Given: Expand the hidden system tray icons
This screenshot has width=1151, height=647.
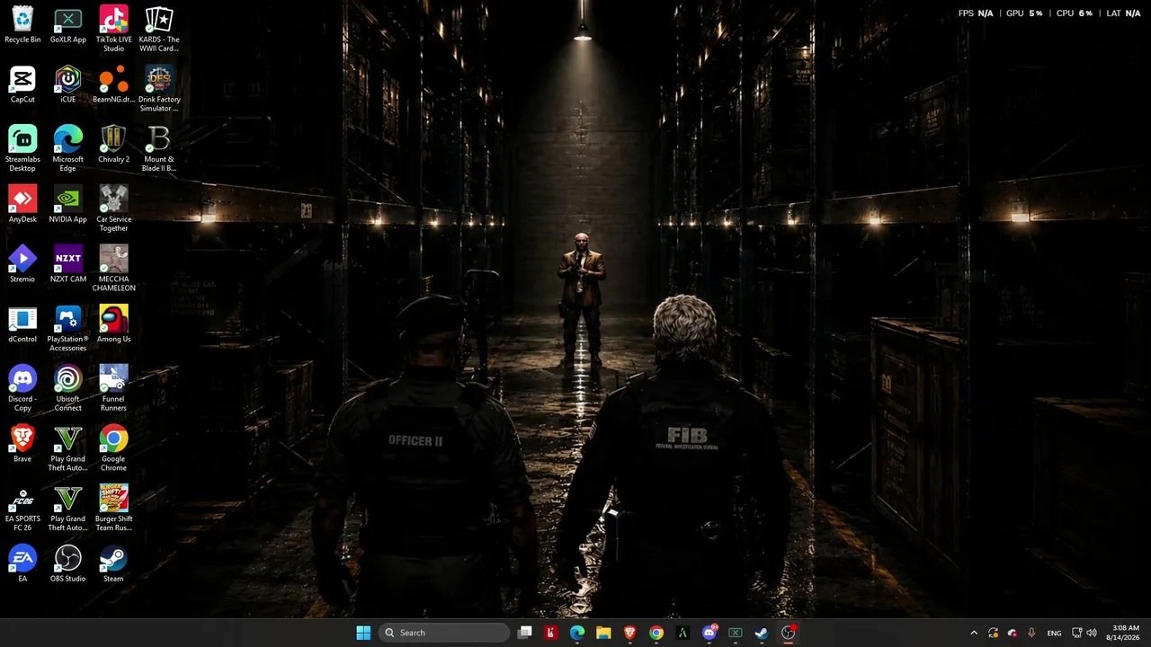Looking at the screenshot, I should 973,633.
